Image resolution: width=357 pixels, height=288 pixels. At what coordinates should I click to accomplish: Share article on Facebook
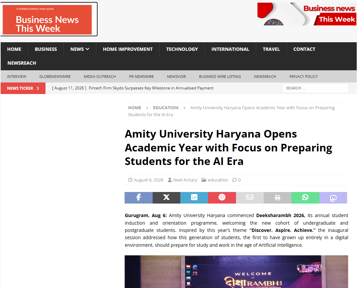[x=138, y=198]
